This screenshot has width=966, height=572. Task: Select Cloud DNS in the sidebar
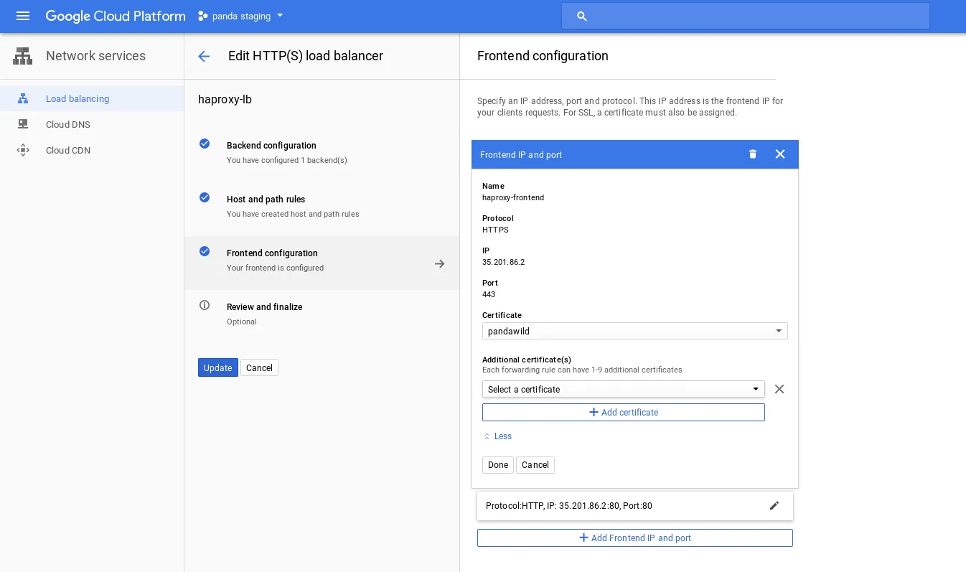(x=68, y=124)
